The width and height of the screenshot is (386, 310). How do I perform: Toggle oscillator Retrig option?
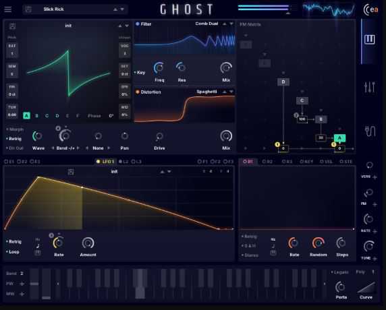point(13,139)
